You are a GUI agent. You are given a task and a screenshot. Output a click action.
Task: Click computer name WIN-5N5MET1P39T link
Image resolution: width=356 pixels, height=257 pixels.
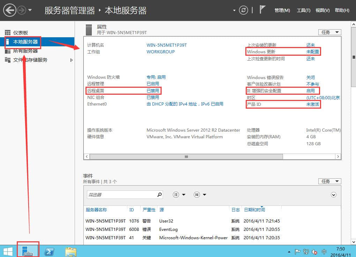(x=166, y=45)
